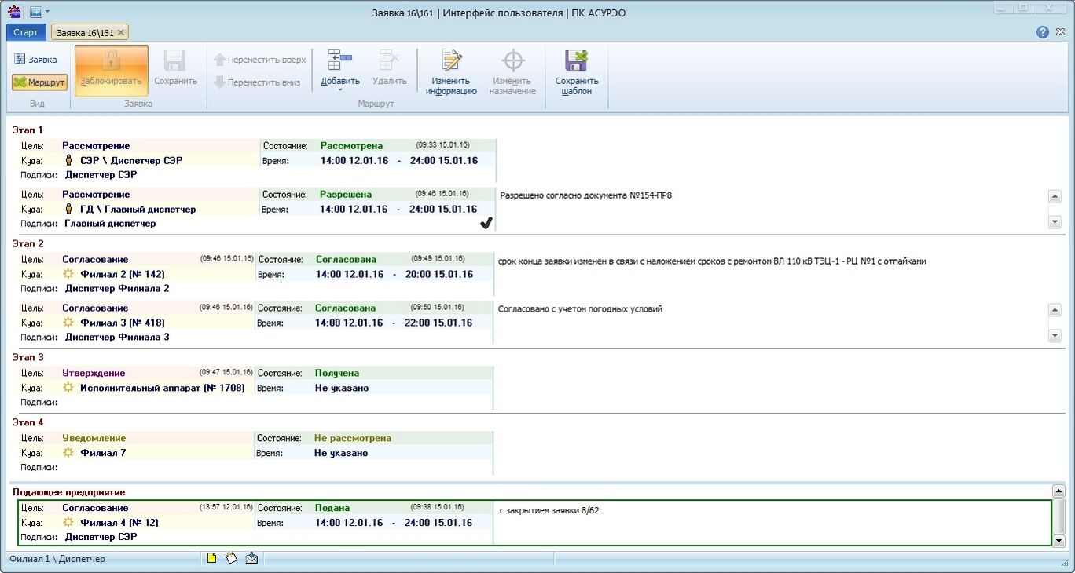Click Переместить вниз button

257,82
